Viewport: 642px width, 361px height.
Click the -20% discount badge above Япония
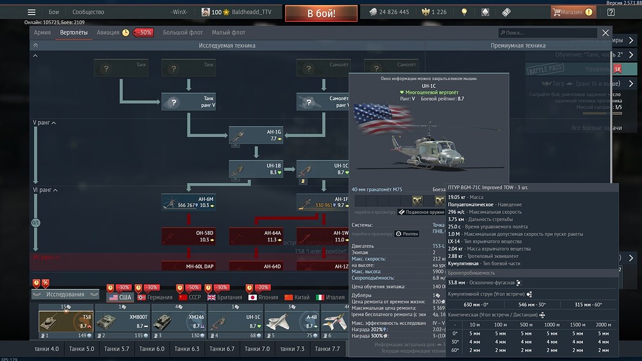point(263,287)
